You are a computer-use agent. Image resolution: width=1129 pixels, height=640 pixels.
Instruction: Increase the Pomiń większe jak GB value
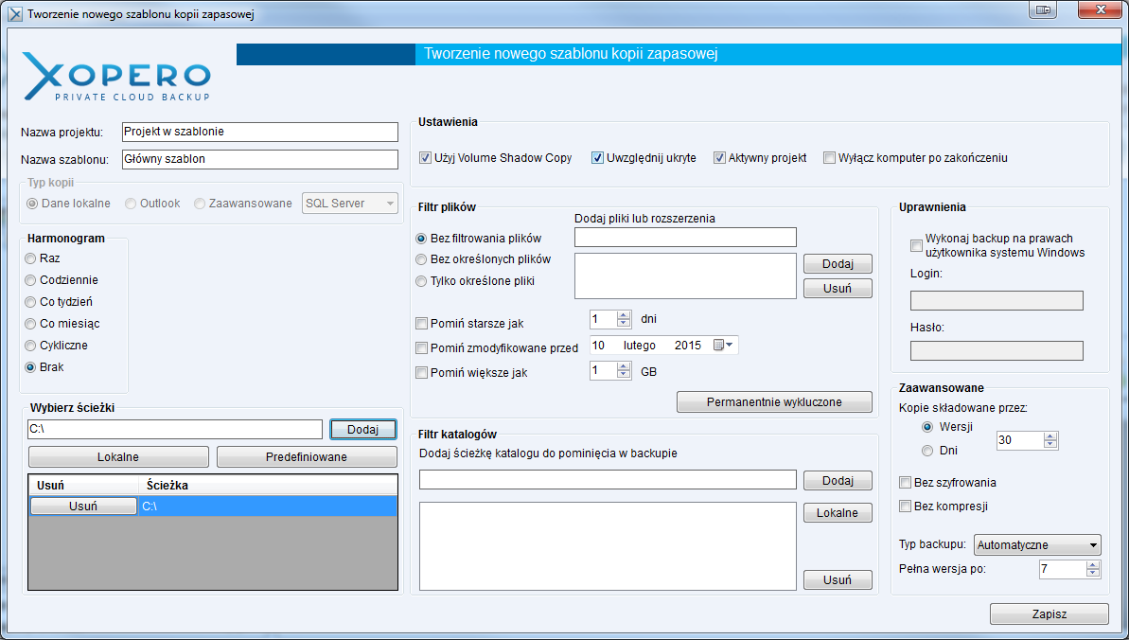click(624, 366)
